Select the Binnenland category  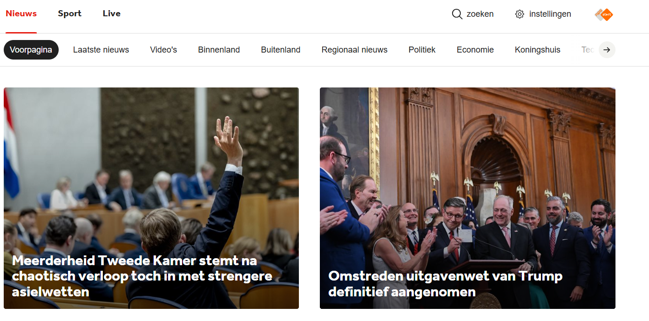219,50
